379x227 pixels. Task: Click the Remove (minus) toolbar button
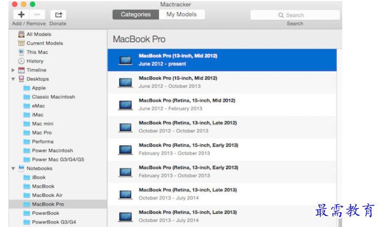click(37, 15)
